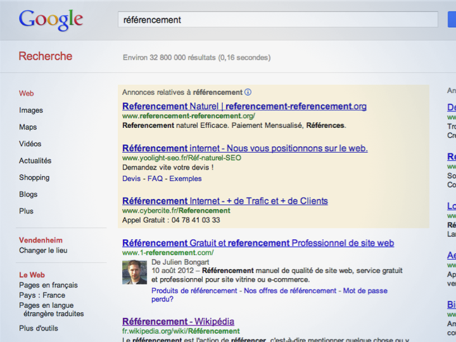Click Changer le lieu
This screenshot has height=342, width=456.
pos(43,250)
